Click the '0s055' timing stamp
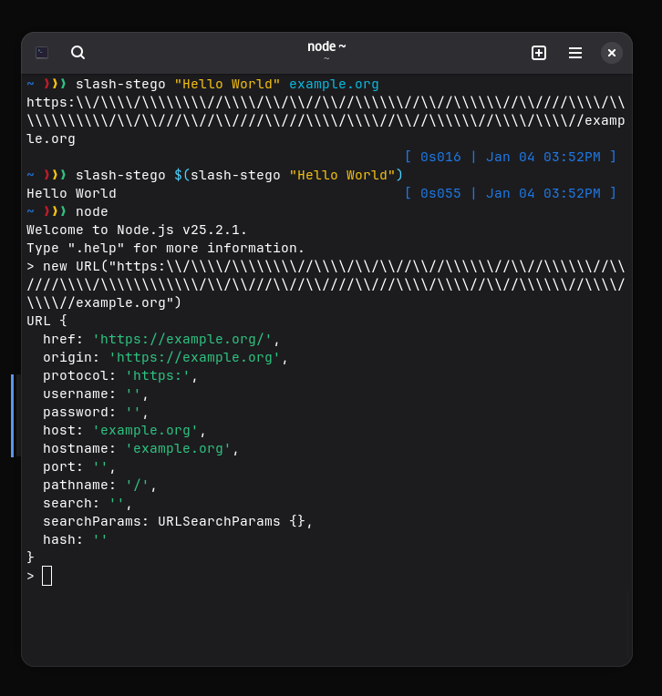The width and height of the screenshot is (662, 696). [440, 193]
